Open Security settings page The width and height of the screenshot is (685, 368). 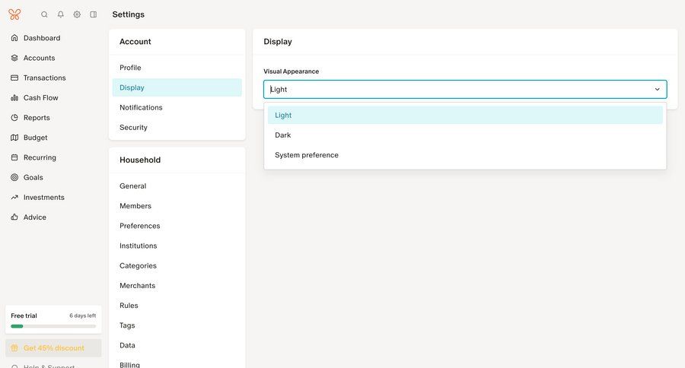point(177,128)
